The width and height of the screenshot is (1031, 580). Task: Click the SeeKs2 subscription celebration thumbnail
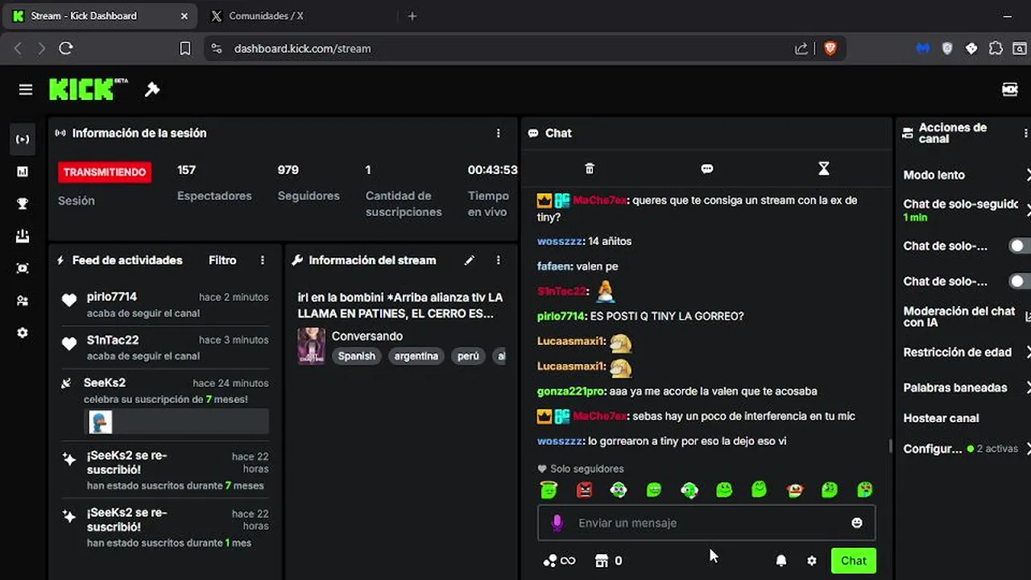(101, 422)
